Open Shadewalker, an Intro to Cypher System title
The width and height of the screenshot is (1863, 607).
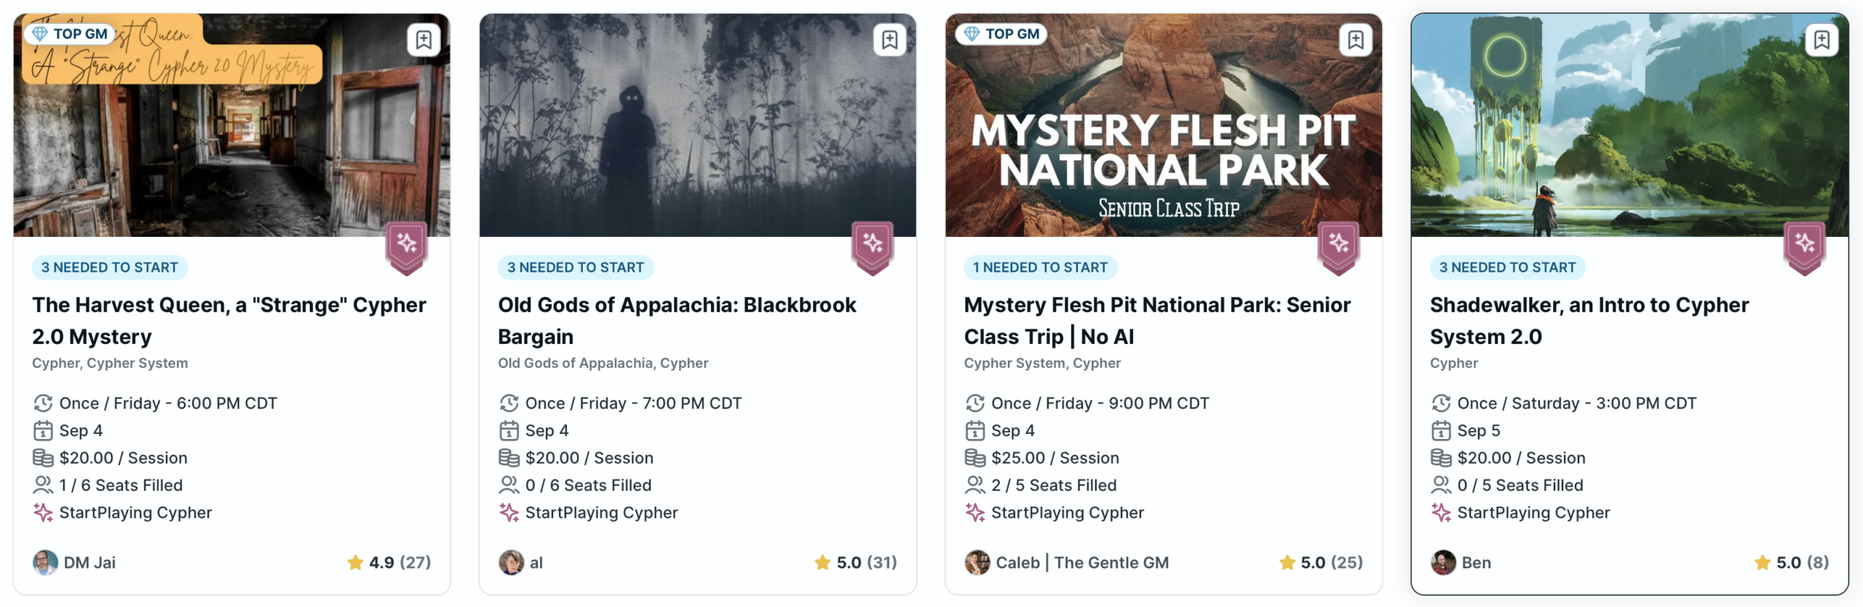[1589, 321]
